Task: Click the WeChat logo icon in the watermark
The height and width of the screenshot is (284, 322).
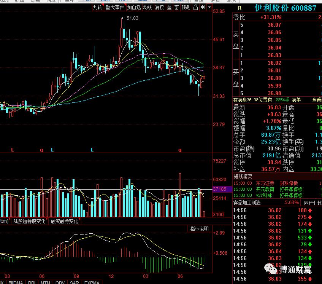Action: tap(273, 270)
